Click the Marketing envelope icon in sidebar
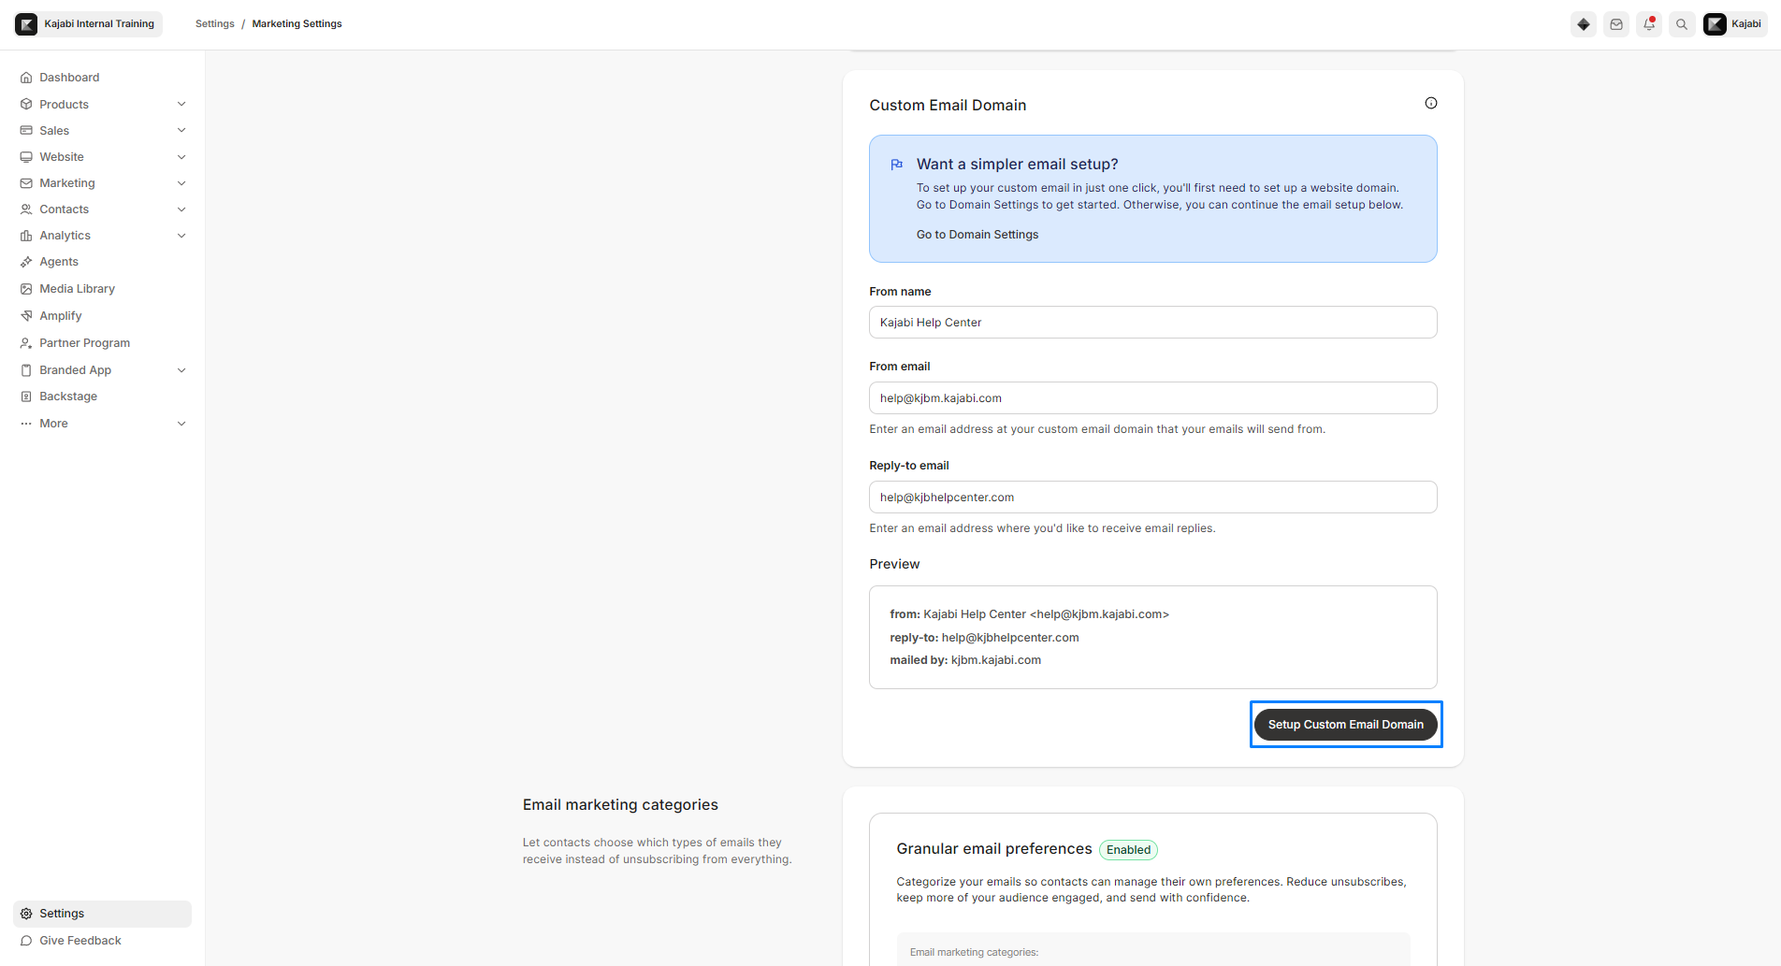 point(26,183)
